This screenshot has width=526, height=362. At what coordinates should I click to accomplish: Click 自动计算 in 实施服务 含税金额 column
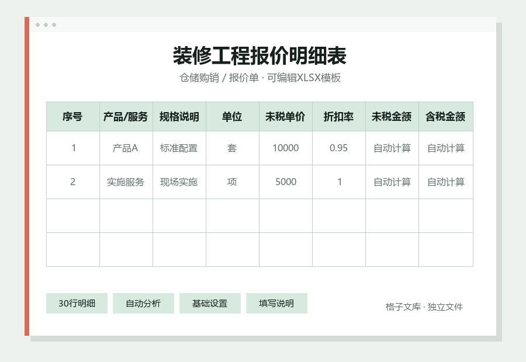[446, 182]
